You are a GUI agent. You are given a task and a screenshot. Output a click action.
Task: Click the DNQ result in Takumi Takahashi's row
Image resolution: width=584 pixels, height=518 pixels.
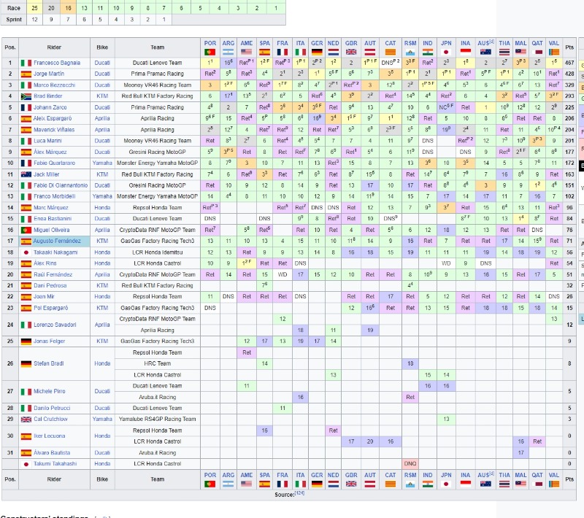410,464
